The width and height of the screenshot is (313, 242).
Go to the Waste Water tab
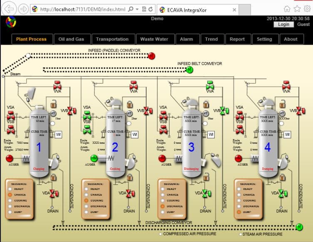tap(155, 39)
